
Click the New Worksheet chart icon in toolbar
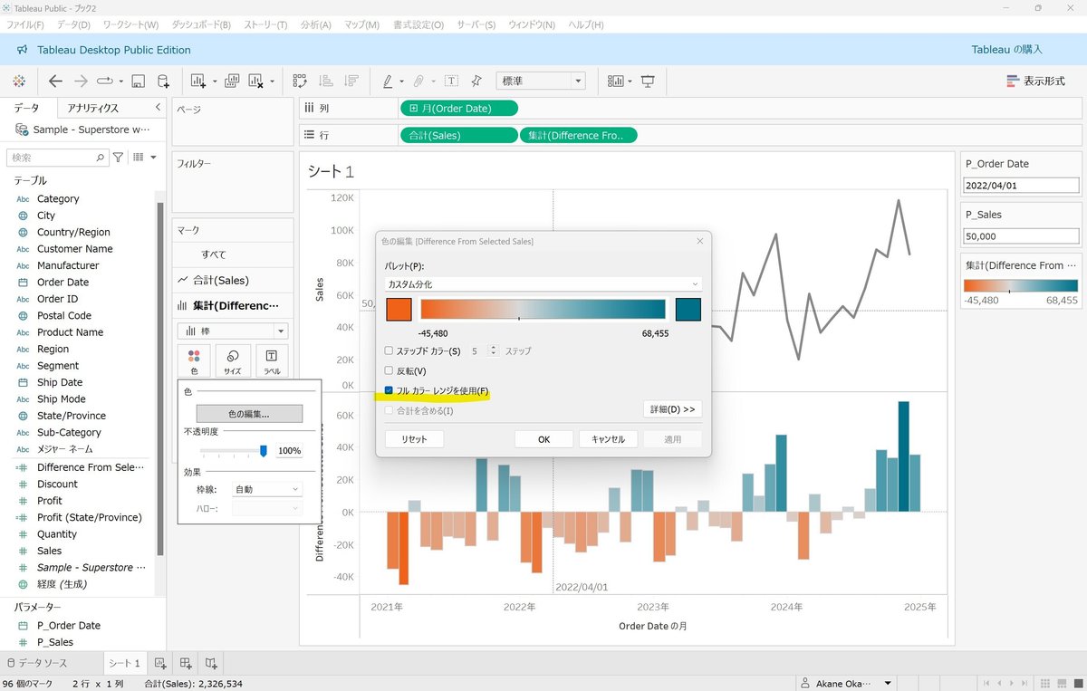199,81
